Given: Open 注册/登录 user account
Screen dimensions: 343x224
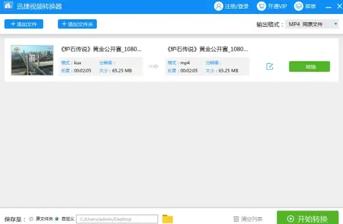Looking at the screenshot, I should (232, 6).
